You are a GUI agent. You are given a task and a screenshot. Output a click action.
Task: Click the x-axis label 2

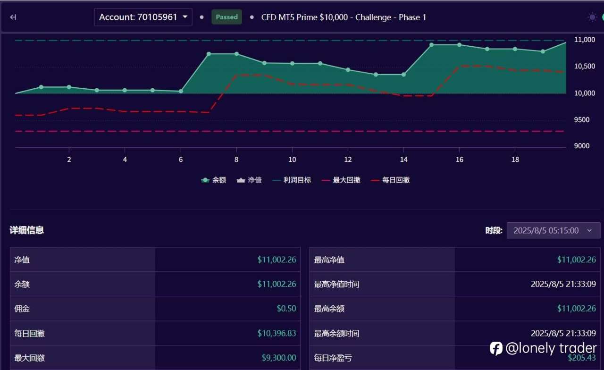(x=69, y=160)
